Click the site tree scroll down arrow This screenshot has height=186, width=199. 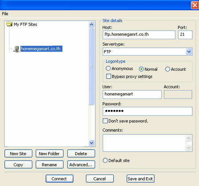pyautogui.click(x=92, y=143)
